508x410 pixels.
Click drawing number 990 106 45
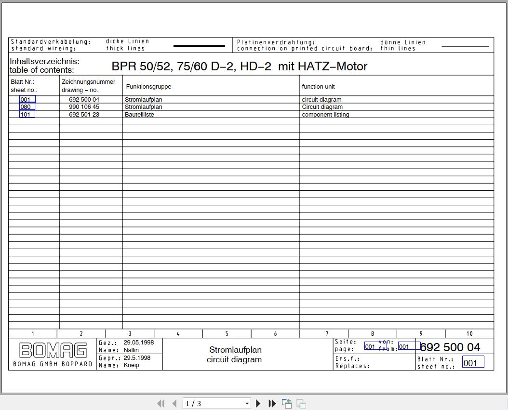pos(84,107)
